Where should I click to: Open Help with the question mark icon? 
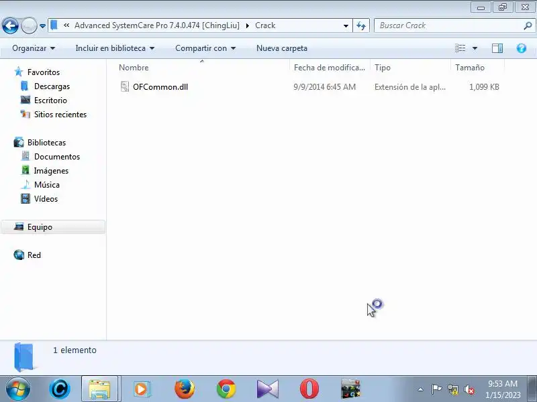(522, 48)
